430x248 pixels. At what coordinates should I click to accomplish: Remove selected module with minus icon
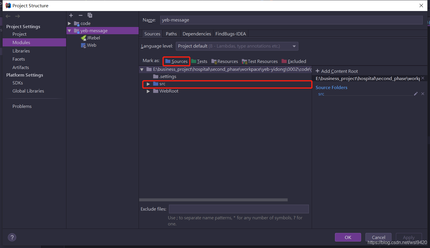(x=81, y=15)
